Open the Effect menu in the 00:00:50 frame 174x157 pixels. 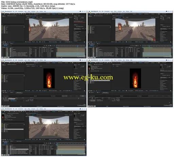[x=115, y=11]
